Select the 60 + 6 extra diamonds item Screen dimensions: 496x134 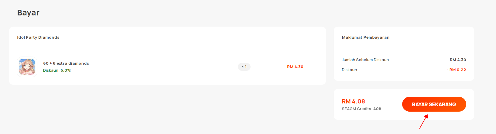coord(66,64)
